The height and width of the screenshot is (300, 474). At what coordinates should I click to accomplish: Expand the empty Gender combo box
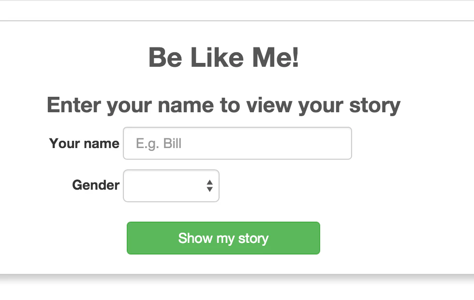(171, 186)
